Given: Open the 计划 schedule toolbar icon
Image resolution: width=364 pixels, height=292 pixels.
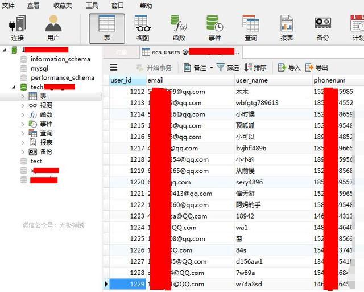Looking at the screenshot, I should tap(357, 28).
